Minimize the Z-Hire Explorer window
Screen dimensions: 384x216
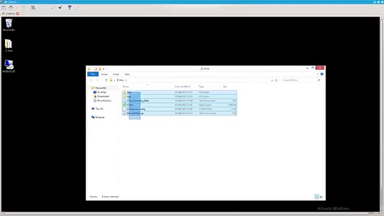307,68
